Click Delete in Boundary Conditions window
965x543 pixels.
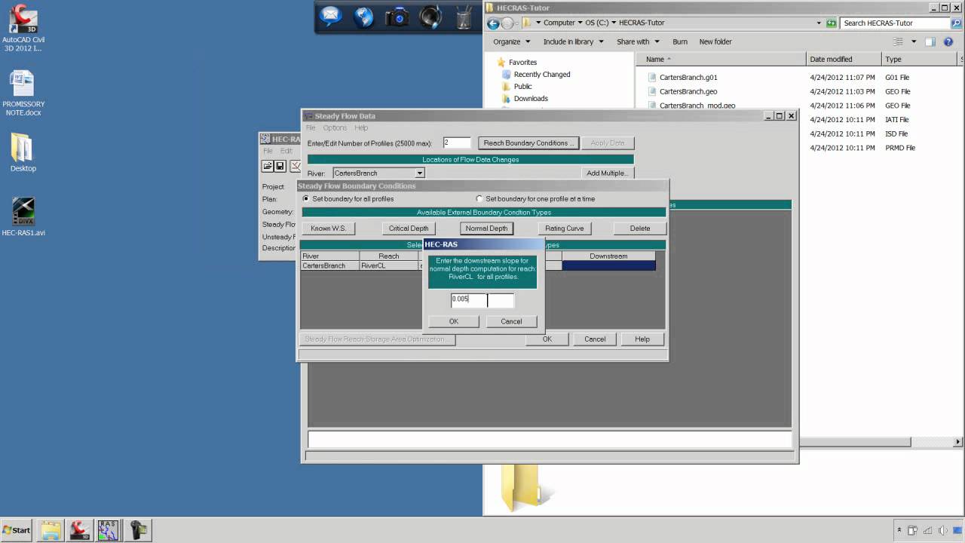[x=640, y=229]
